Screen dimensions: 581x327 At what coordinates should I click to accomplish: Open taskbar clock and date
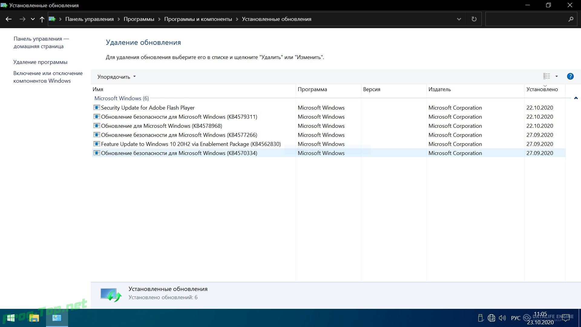[x=540, y=318]
